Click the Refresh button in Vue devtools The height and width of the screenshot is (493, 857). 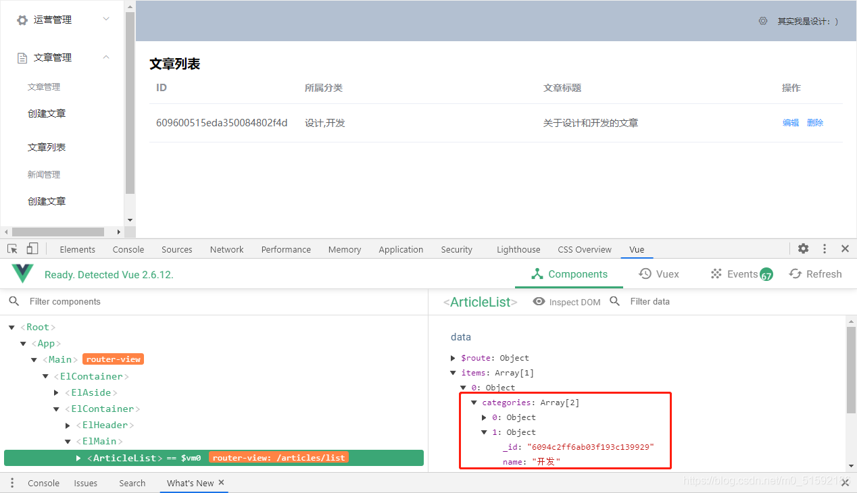[x=816, y=274]
